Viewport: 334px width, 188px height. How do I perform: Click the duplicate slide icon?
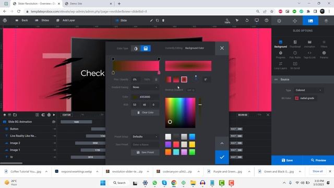[x=157, y=20]
